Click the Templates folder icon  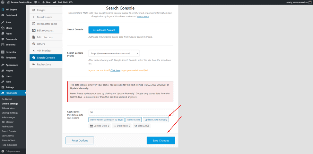pyautogui.click(x=3, y=58)
